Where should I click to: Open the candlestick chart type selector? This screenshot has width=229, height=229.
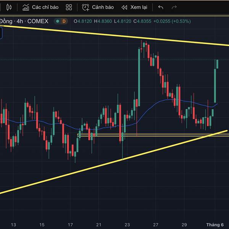(9, 7)
